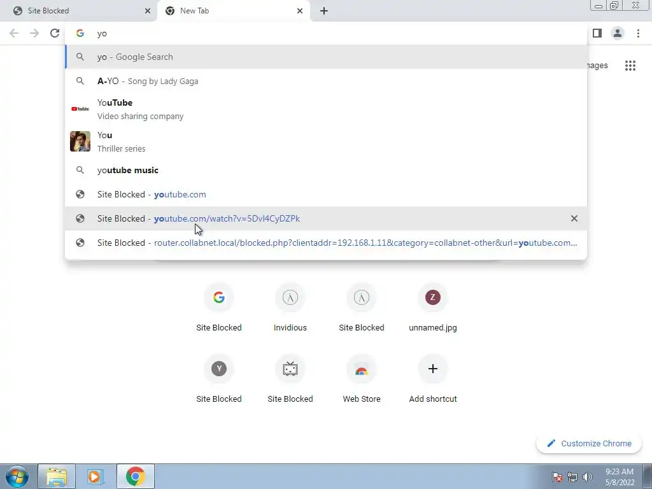Choose 'yo - Google Search' suggestion
The height and width of the screenshot is (489, 652).
tap(326, 57)
